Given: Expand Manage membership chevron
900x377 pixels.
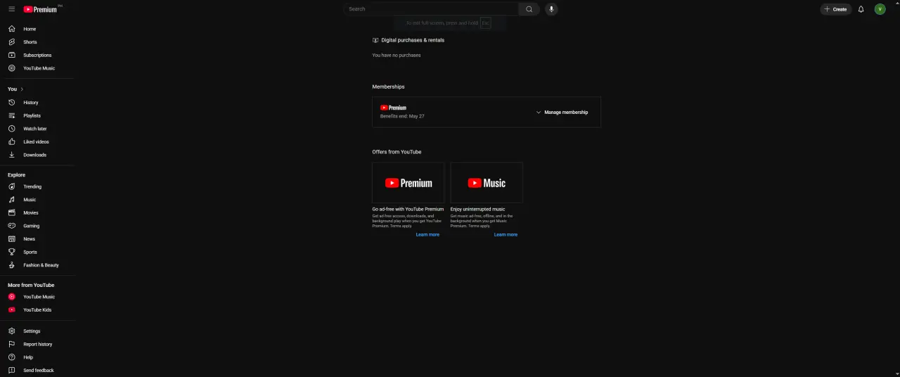Looking at the screenshot, I should click(x=539, y=113).
